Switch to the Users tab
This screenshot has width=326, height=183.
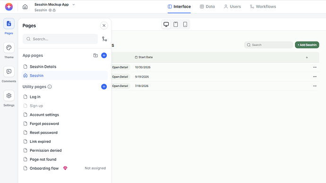(232, 7)
